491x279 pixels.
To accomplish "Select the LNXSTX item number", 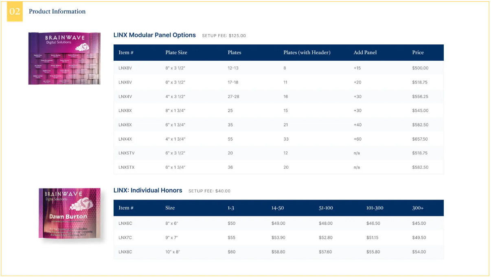I will 126,167.
